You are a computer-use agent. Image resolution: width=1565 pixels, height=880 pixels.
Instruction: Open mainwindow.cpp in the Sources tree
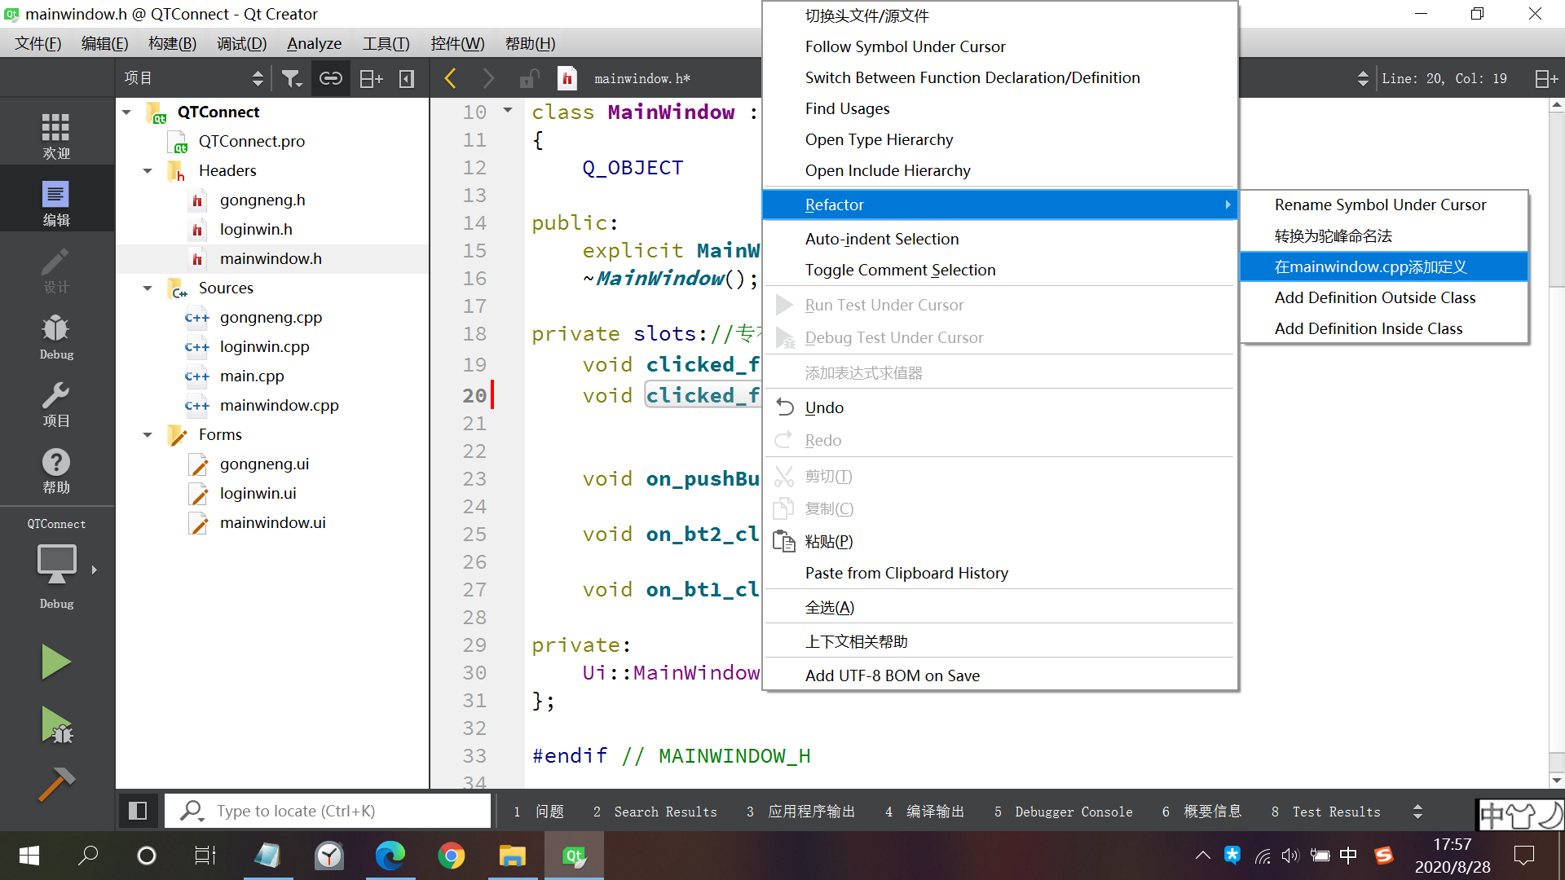click(279, 405)
